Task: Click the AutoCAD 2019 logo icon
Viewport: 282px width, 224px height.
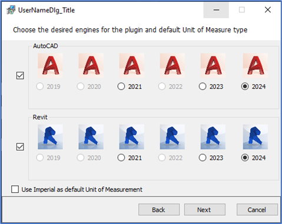Action: [50, 65]
